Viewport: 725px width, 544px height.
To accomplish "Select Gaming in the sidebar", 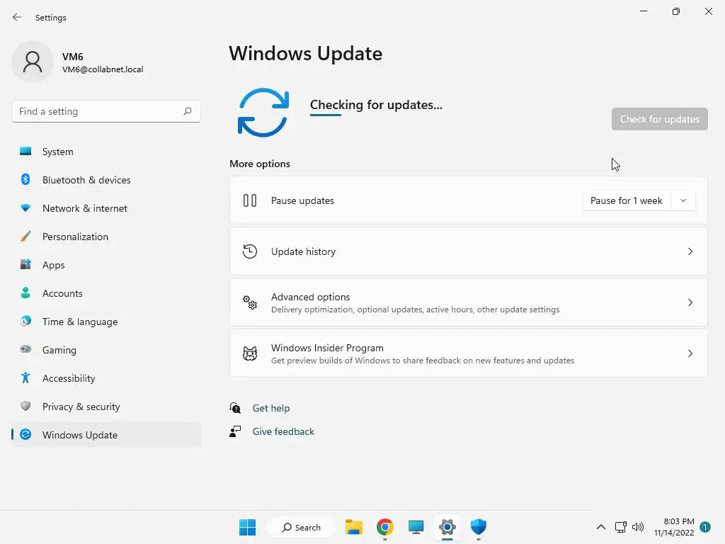I will click(106, 350).
